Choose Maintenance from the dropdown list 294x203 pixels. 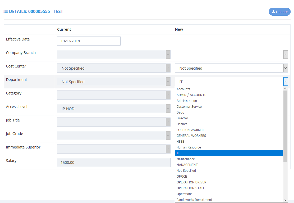(x=186, y=159)
